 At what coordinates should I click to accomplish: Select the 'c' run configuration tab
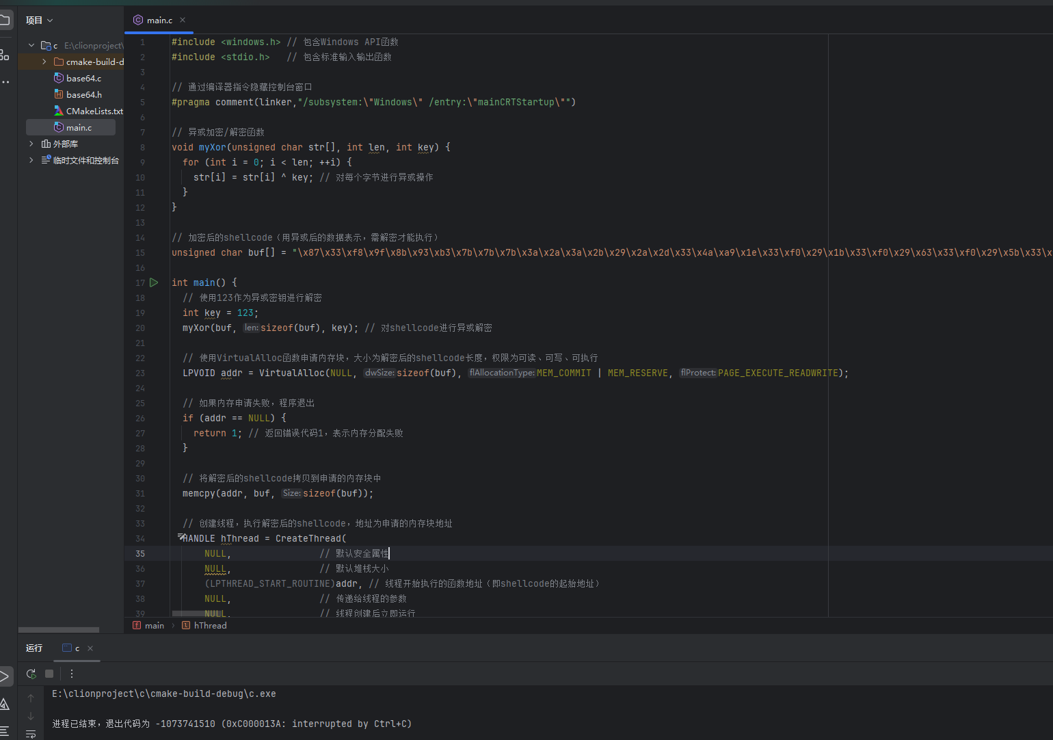coord(77,648)
